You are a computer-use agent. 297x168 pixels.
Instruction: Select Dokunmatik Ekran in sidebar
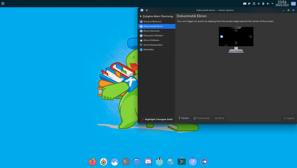(157, 26)
